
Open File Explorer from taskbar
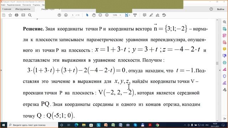[x=84, y=125]
